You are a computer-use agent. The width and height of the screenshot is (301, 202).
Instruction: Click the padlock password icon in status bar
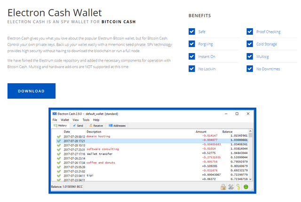coord(223,186)
